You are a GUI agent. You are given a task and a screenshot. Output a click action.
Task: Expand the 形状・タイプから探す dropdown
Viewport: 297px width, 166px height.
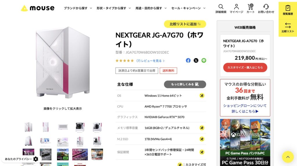point(113,8)
